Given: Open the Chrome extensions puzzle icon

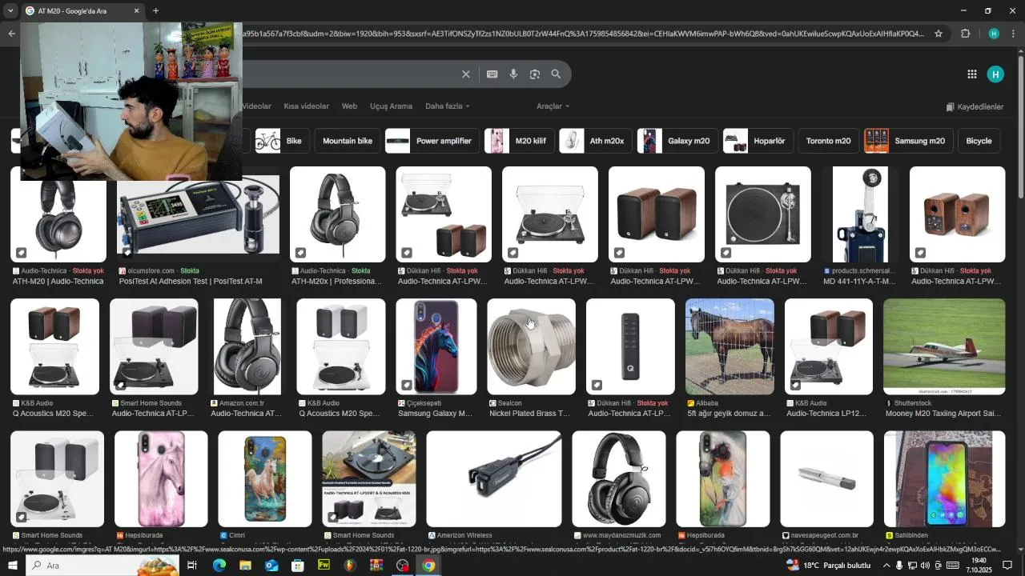Looking at the screenshot, I should (965, 34).
